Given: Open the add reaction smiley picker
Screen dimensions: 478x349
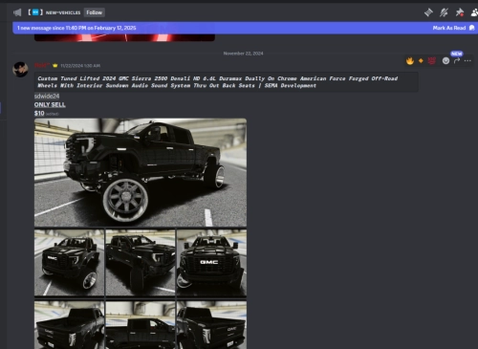Looking at the screenshot, I should click(445, 61).
